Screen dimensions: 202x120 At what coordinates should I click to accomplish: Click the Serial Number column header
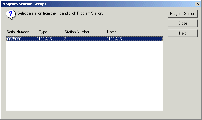point(18,32)
